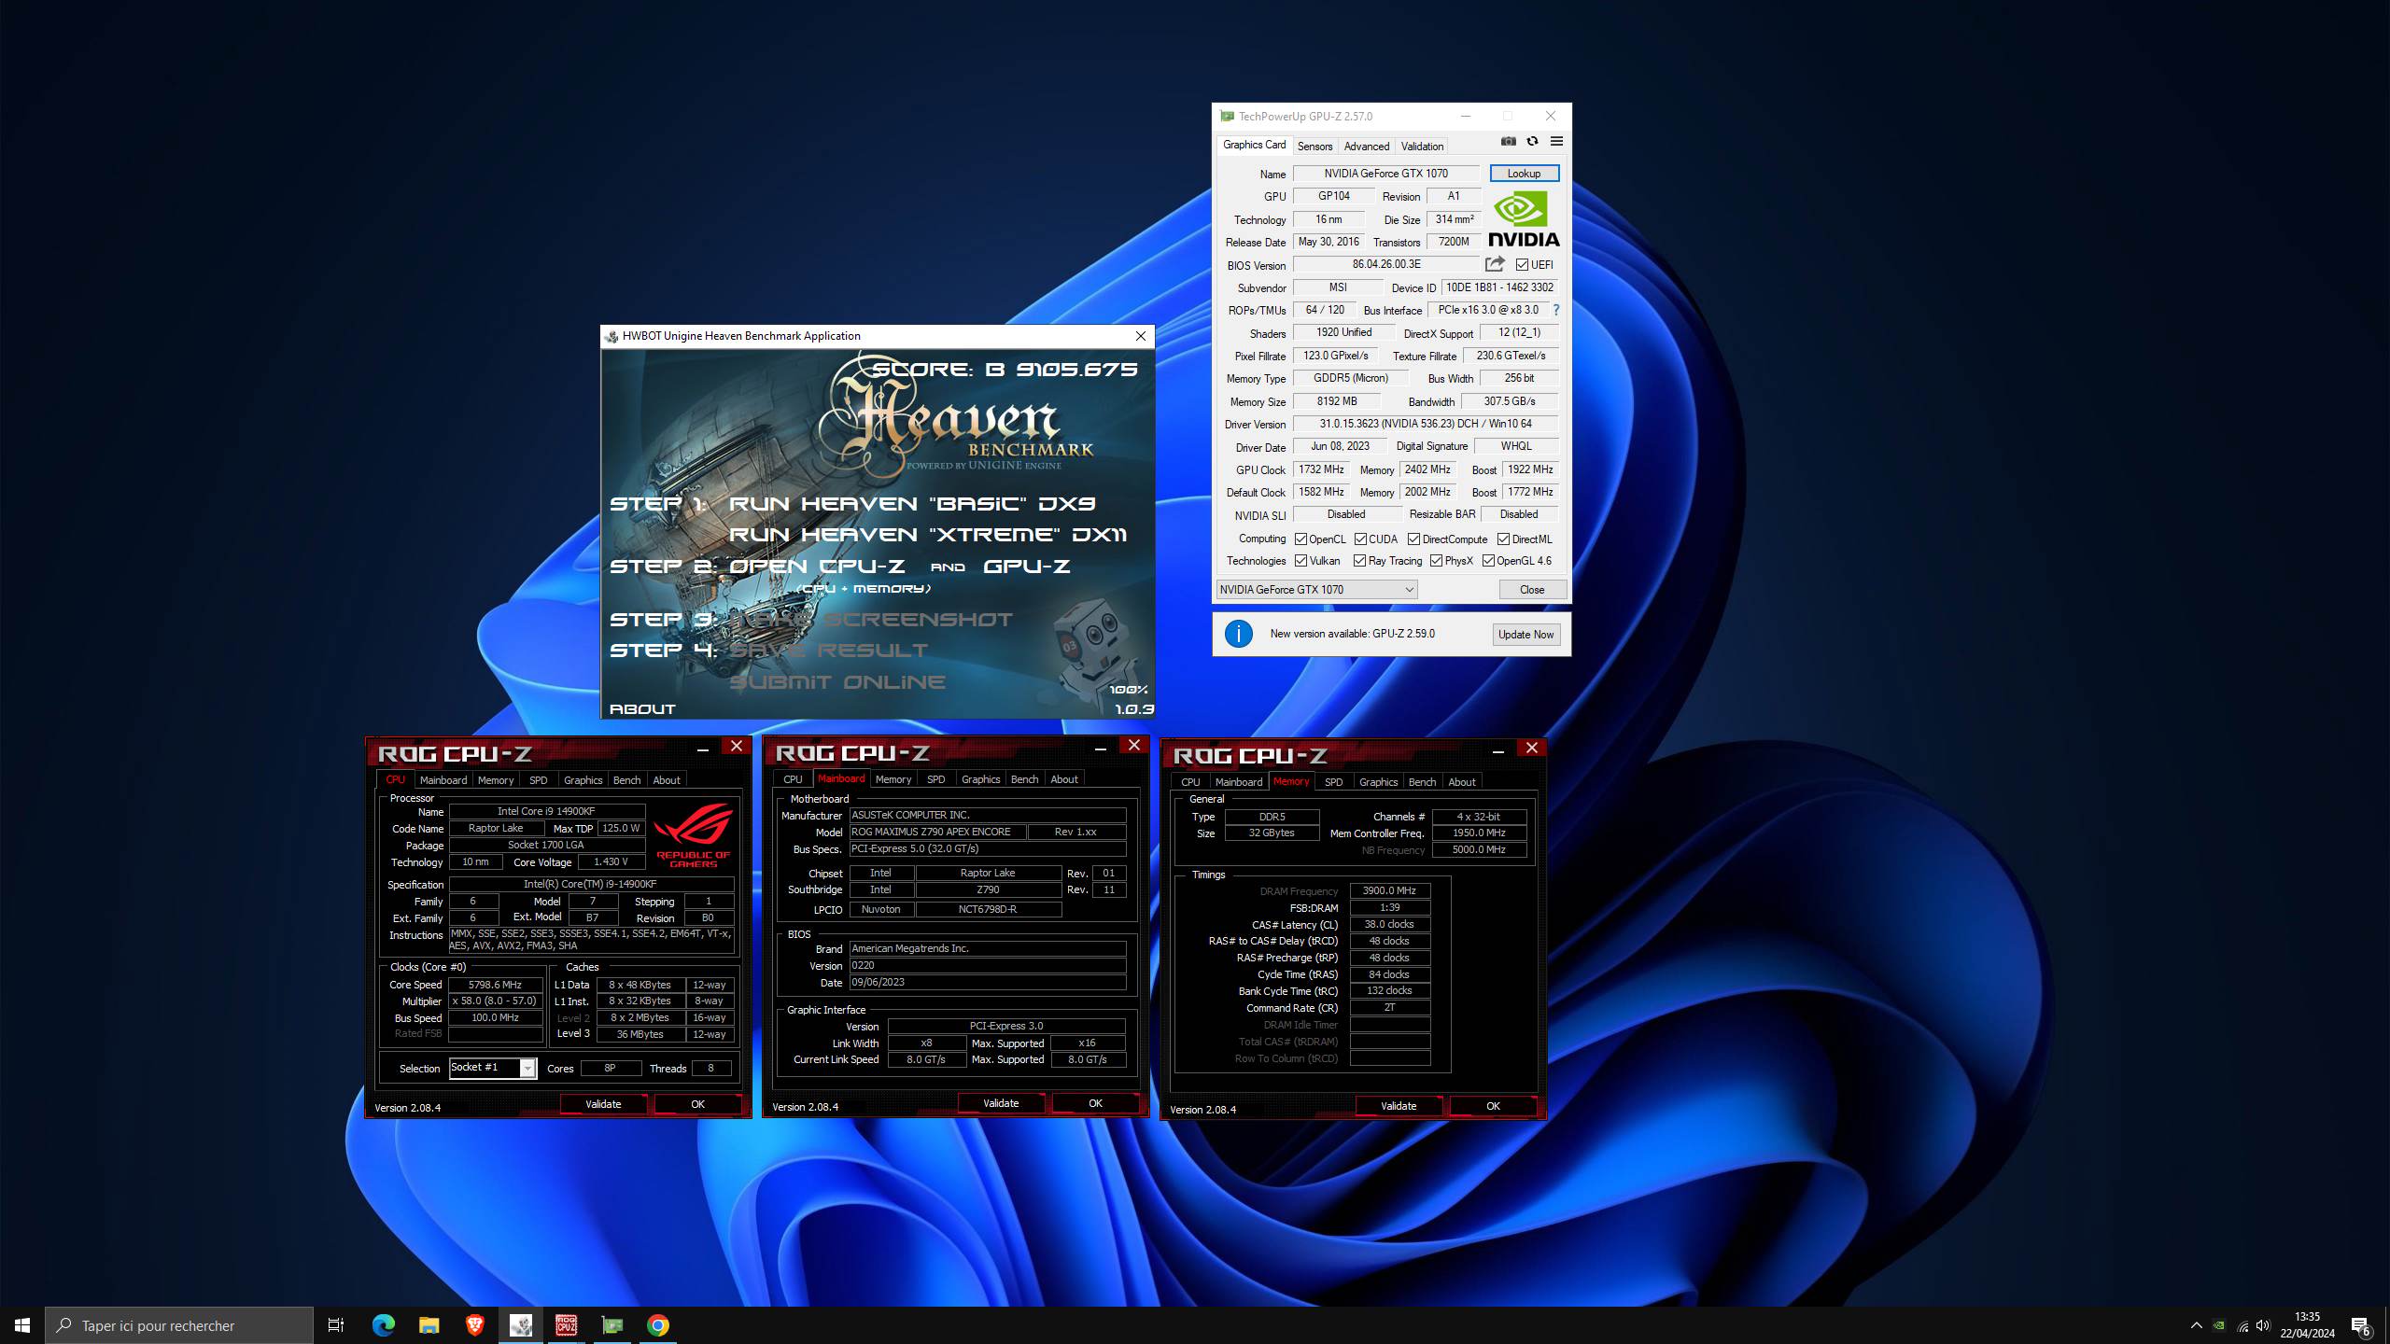Click BIOS Version 86.04.26.00.3E in GPU-Z

coord(1385,264)
